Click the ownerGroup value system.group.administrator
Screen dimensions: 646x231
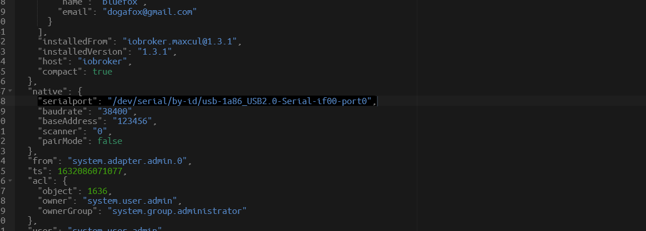click(x=177, y=211)
